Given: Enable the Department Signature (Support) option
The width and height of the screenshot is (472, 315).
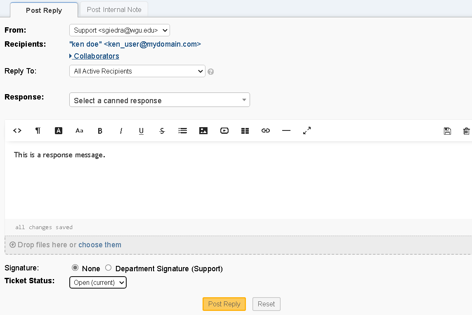Looking at the screenshot, I should pos(108,268).
